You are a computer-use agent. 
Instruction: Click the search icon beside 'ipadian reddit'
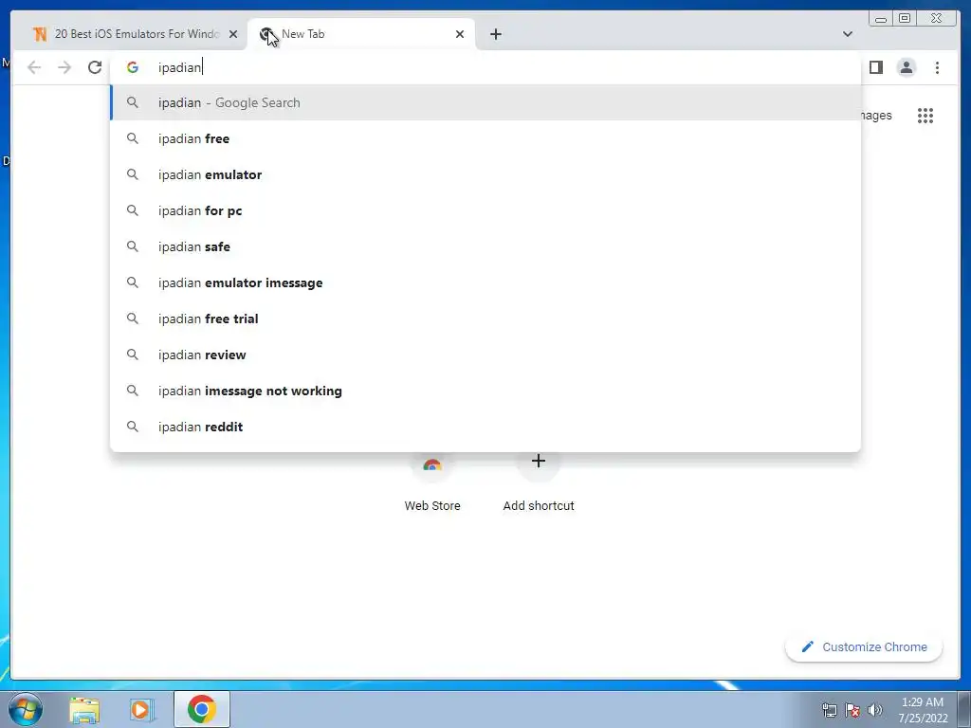133,427
